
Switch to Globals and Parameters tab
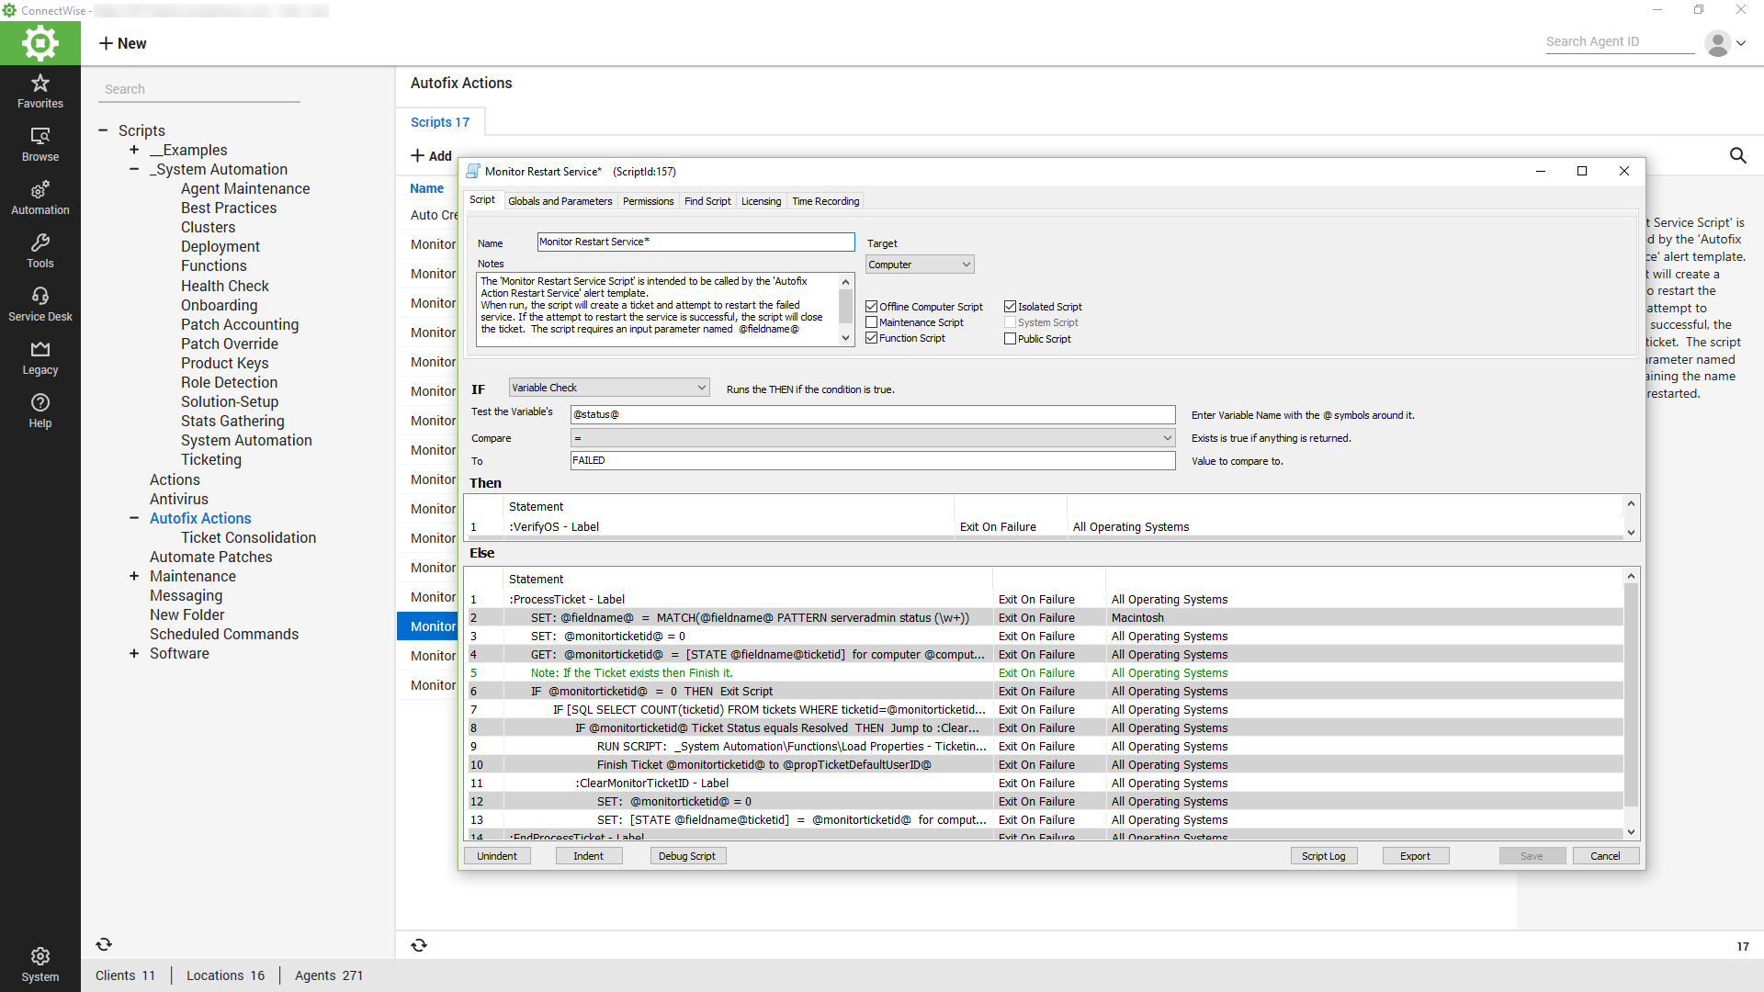coord(560,201)
